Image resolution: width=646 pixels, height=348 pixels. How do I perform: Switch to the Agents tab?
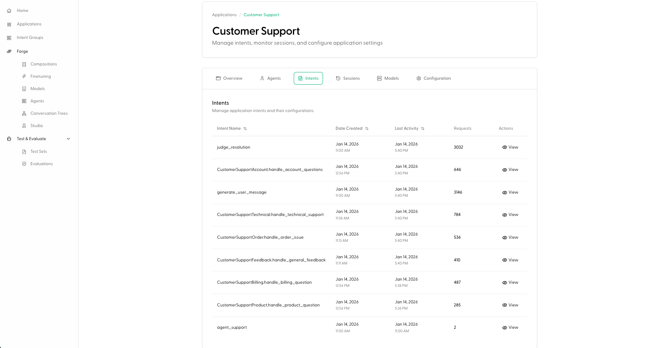click(x=270, y=78)
